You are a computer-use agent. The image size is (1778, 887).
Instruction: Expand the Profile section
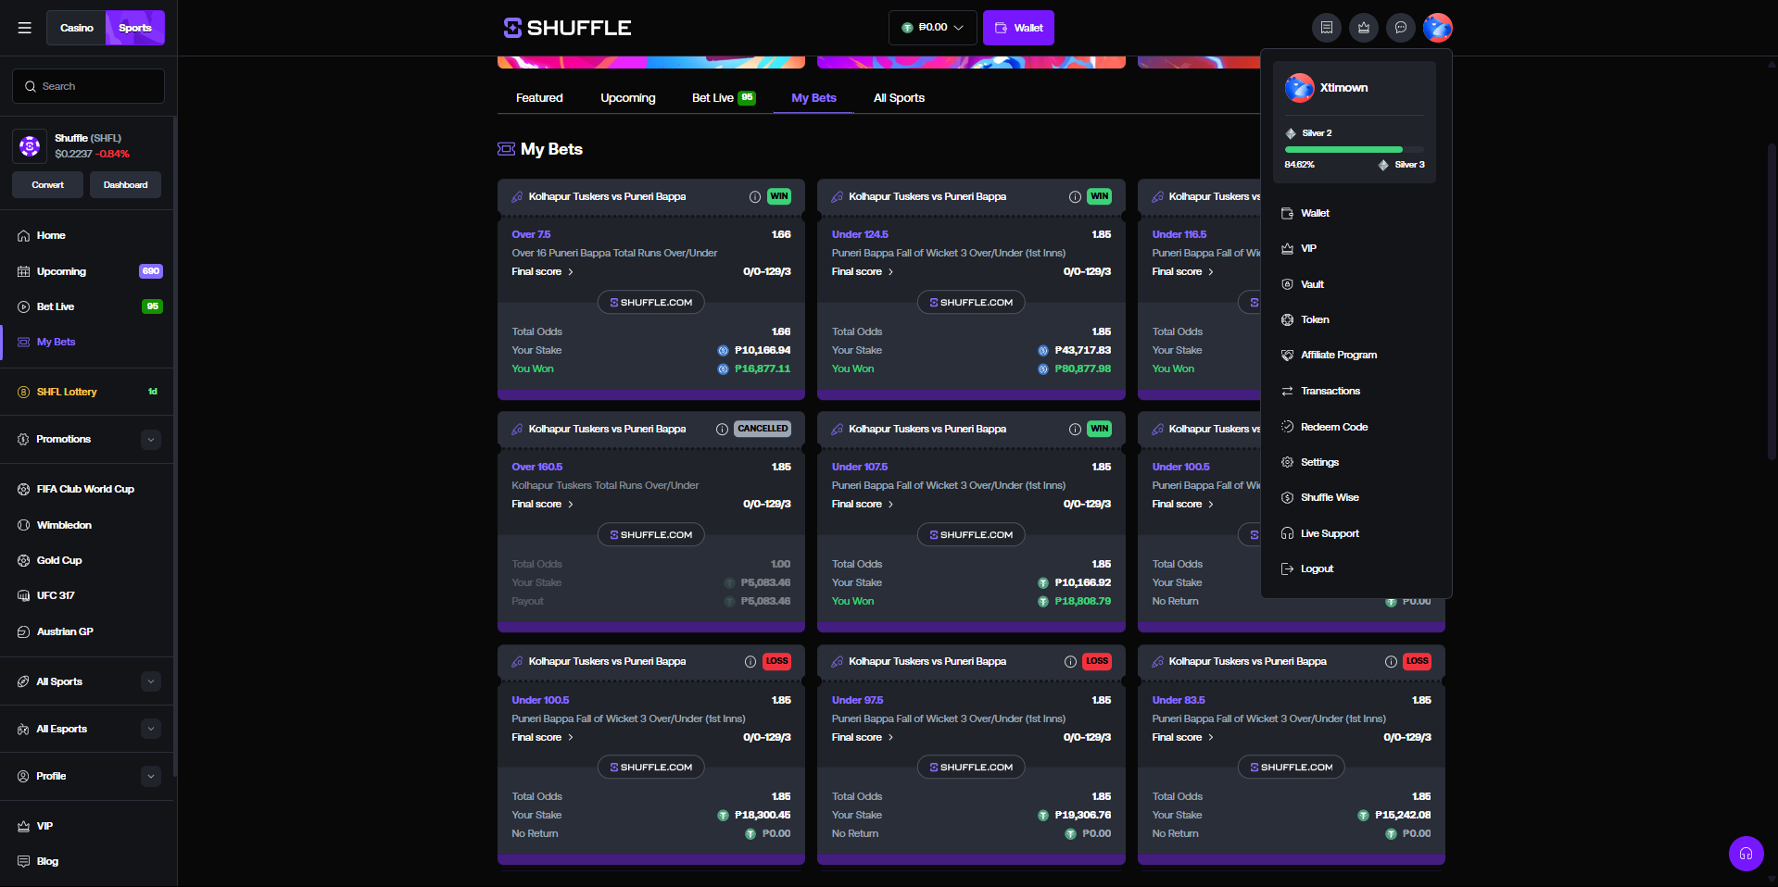point(151,776)
